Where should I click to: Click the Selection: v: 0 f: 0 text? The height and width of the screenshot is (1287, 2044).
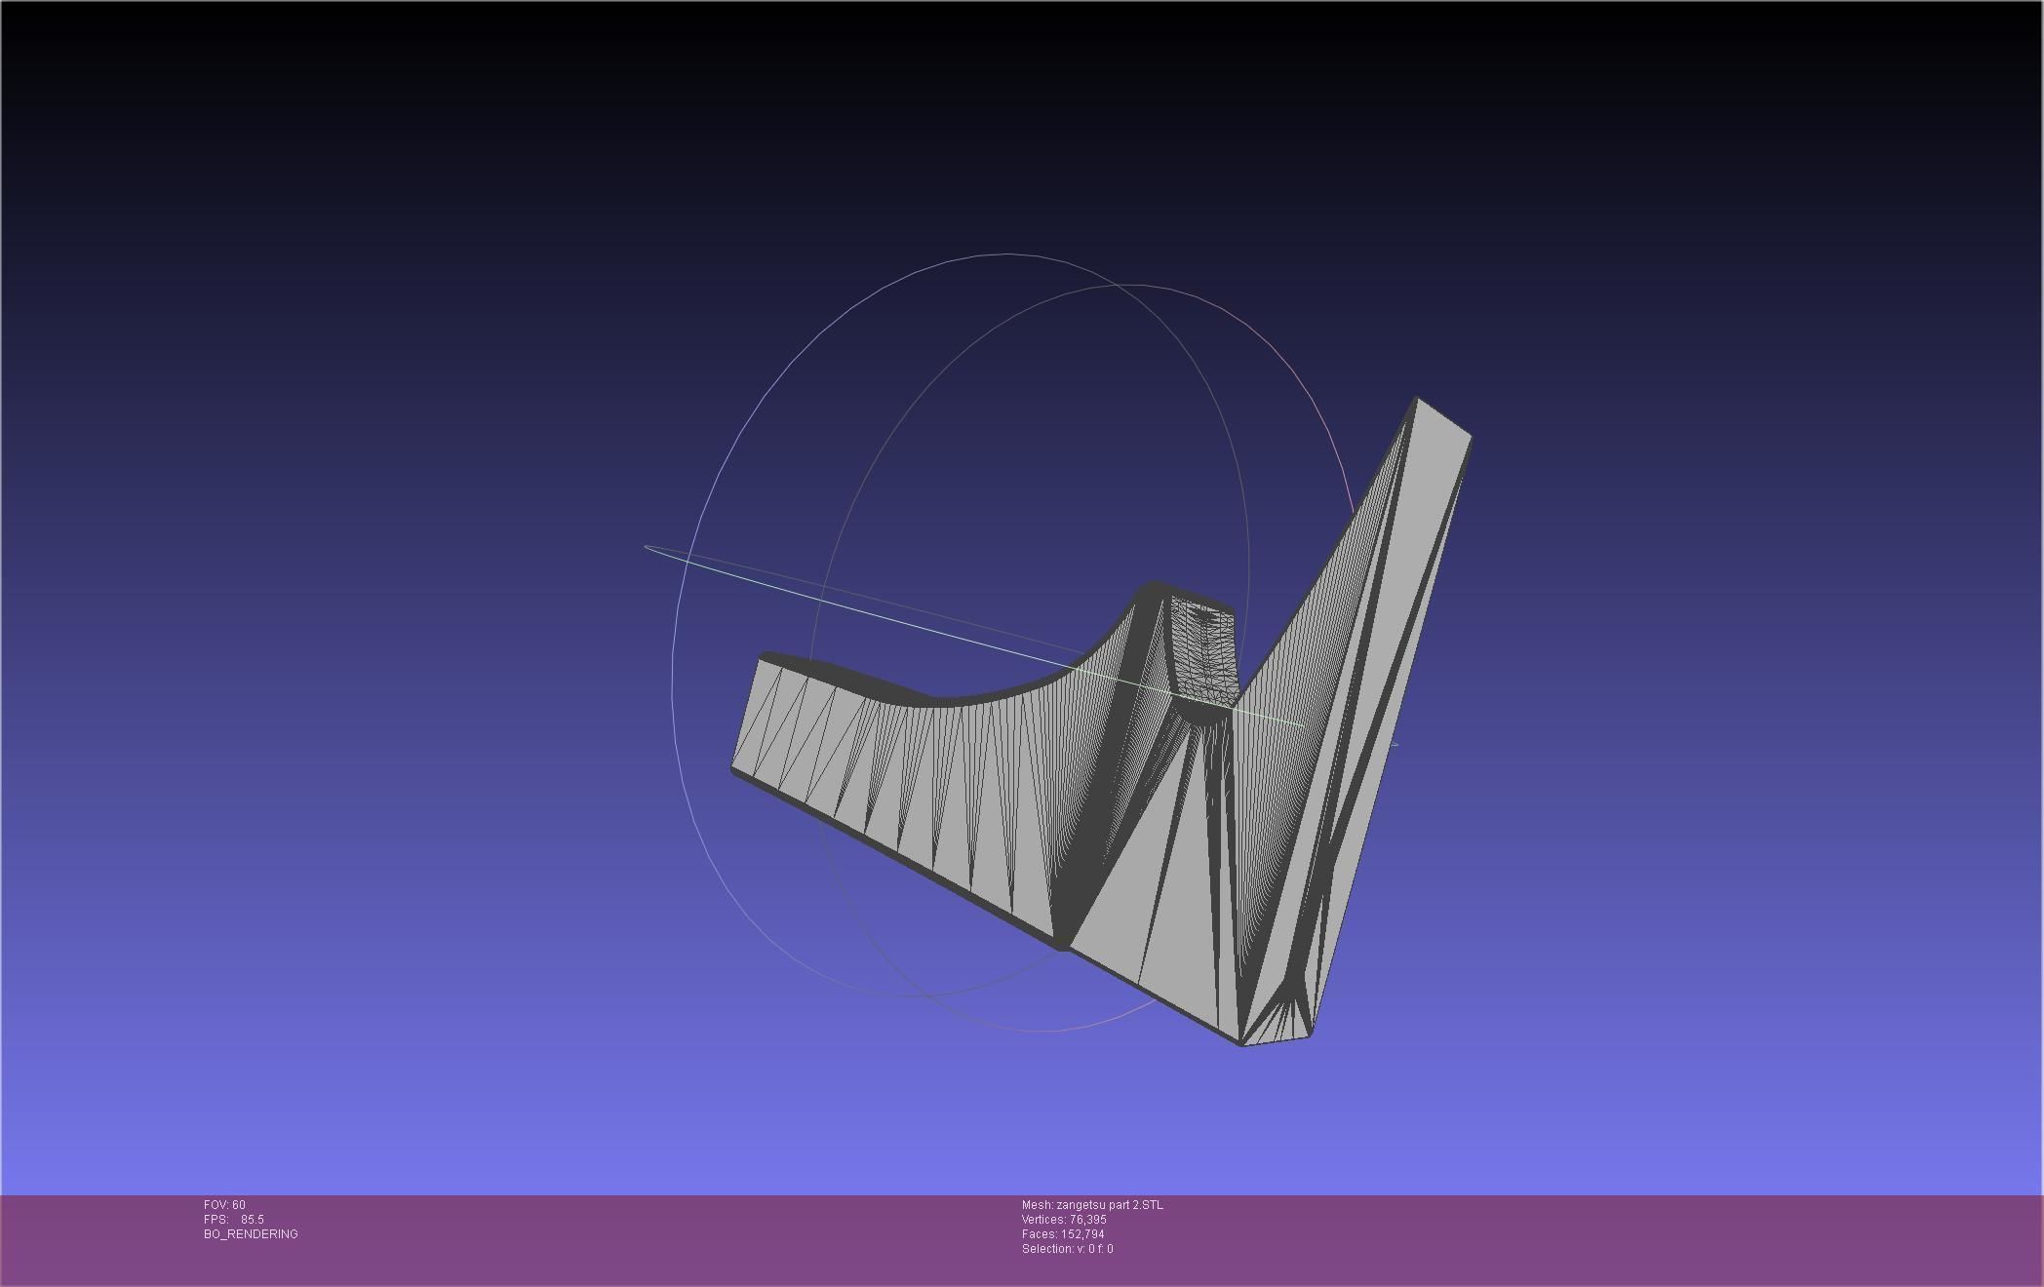(x=1067, y=1249)
